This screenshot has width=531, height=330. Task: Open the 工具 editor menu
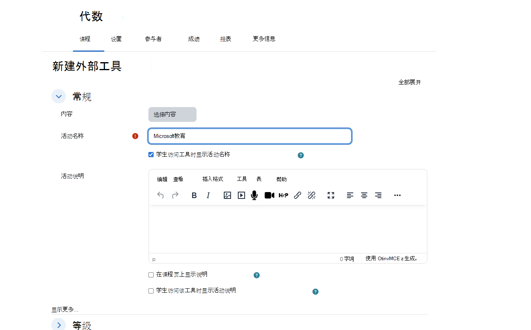(x=242, y=179)
